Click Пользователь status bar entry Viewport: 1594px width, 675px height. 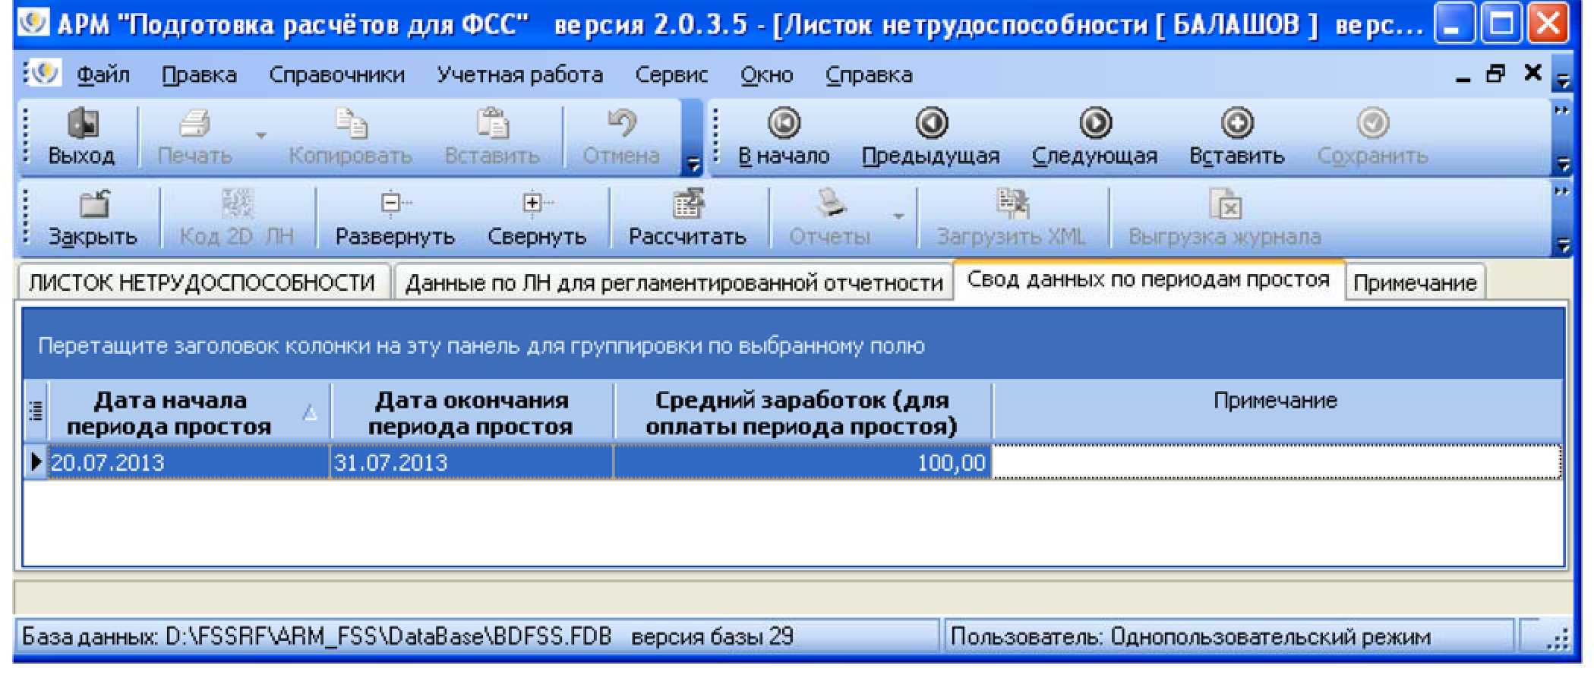click(1191, 636)
